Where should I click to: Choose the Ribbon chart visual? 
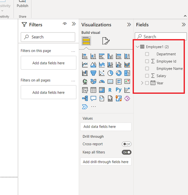tap(127, 65)
